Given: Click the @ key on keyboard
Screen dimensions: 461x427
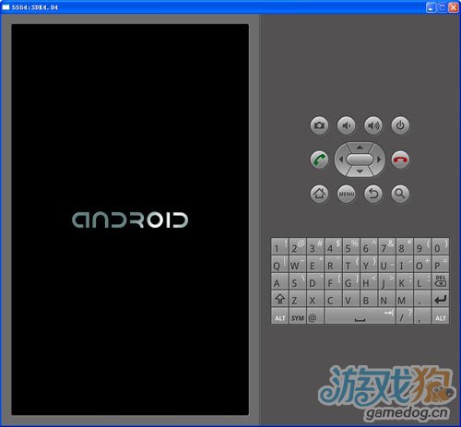Looking at the screenshot, I should 315,316.
